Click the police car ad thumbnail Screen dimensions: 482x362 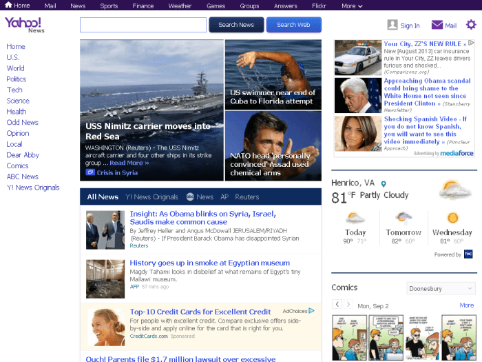point(358,57)
